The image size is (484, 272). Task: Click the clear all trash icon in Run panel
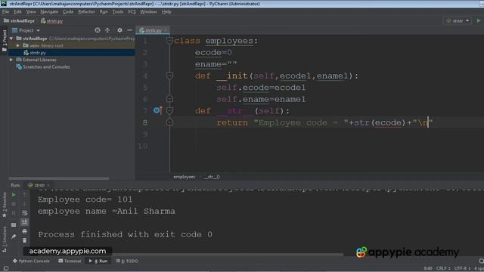tap(25, 240)
